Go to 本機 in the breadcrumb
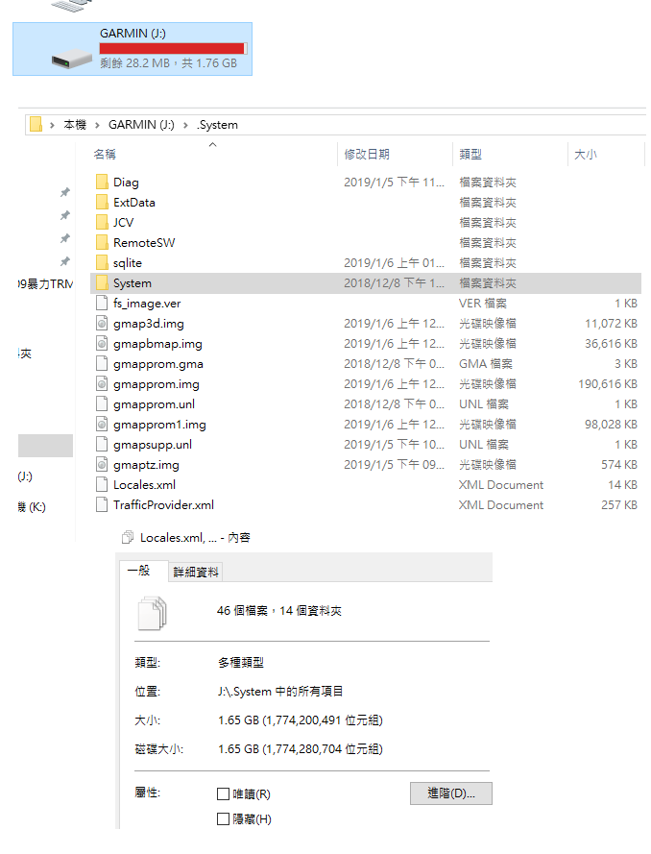651x854 pixels. tap(75, 125)
